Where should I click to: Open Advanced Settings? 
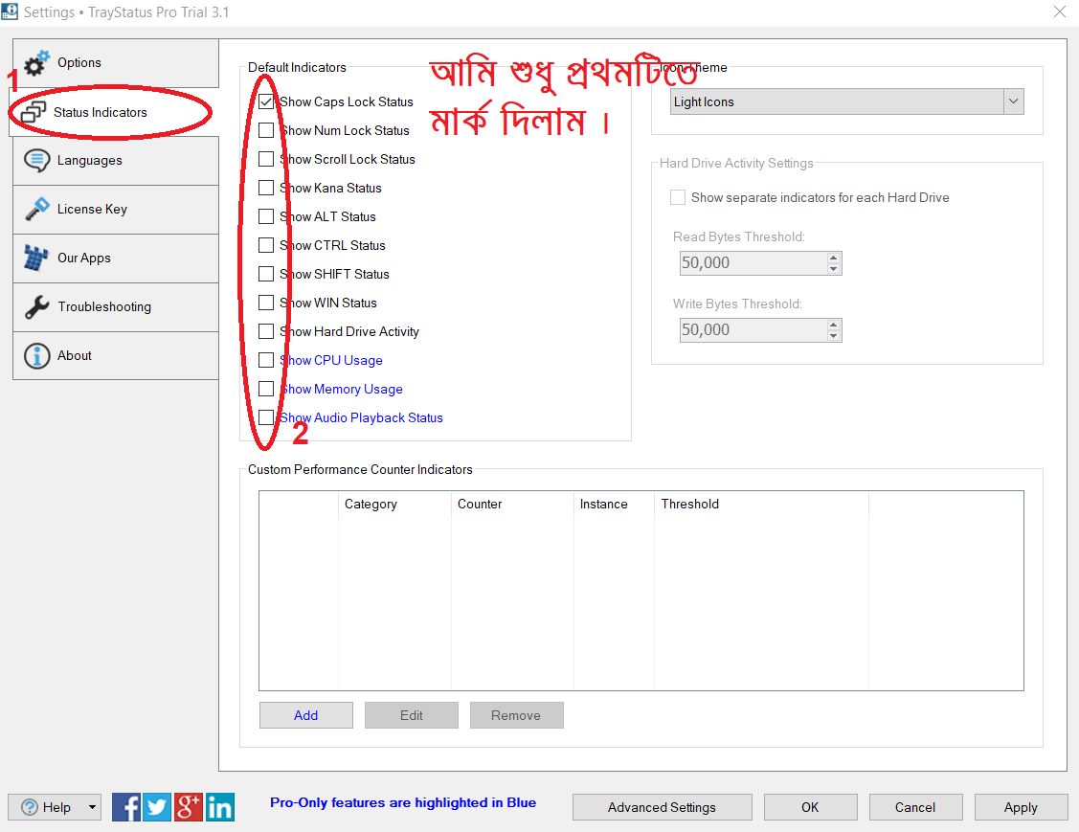click(x=662, y=807)
